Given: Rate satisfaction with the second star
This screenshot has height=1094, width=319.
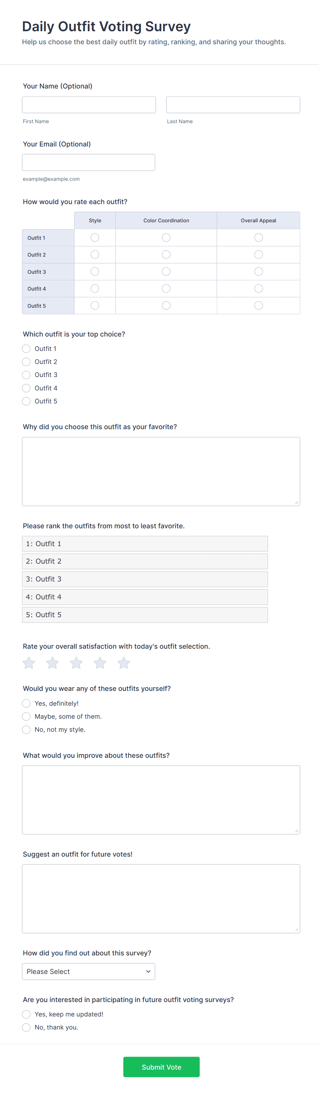Looking at the screenshot, I should pyautogui.click(x=53, y=663).
